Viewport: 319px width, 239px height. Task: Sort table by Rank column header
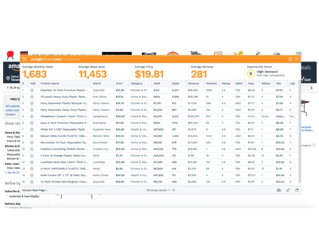click(x=157, y=83)
